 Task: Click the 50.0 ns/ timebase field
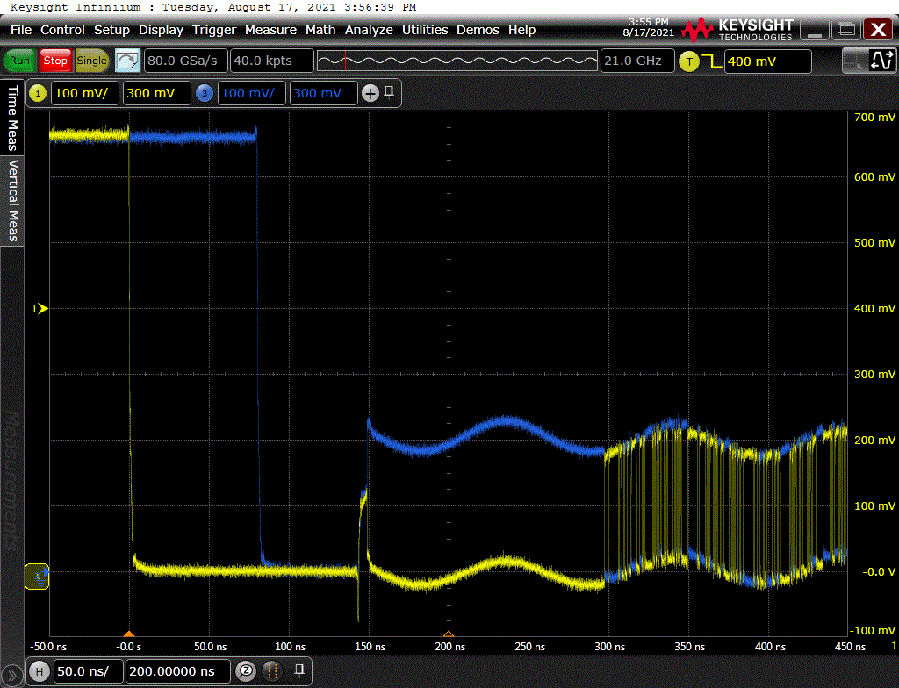pos(89,671)
